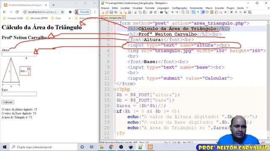270x151 pixels.
Task: Toggle the Monitoring eye icon in Notepad++
Action: (225, 12)
